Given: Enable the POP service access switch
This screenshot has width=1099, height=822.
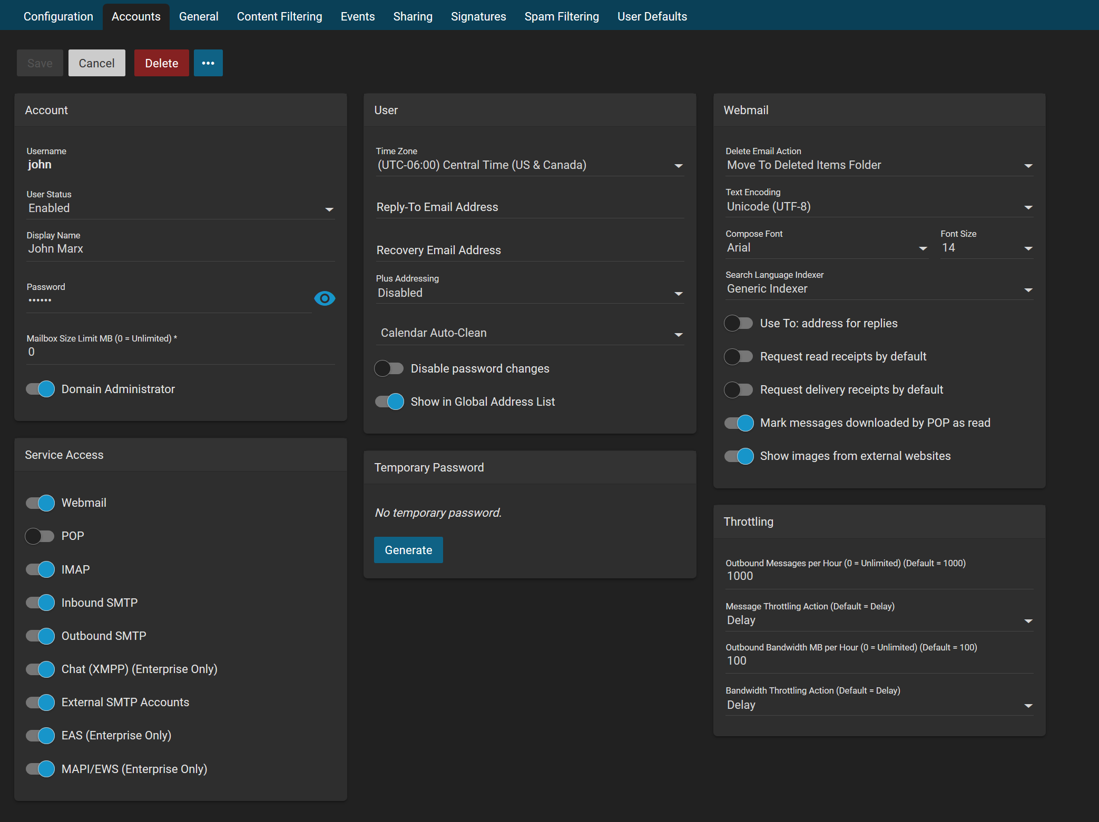Looking at the screenshot, I should (41, 536).
